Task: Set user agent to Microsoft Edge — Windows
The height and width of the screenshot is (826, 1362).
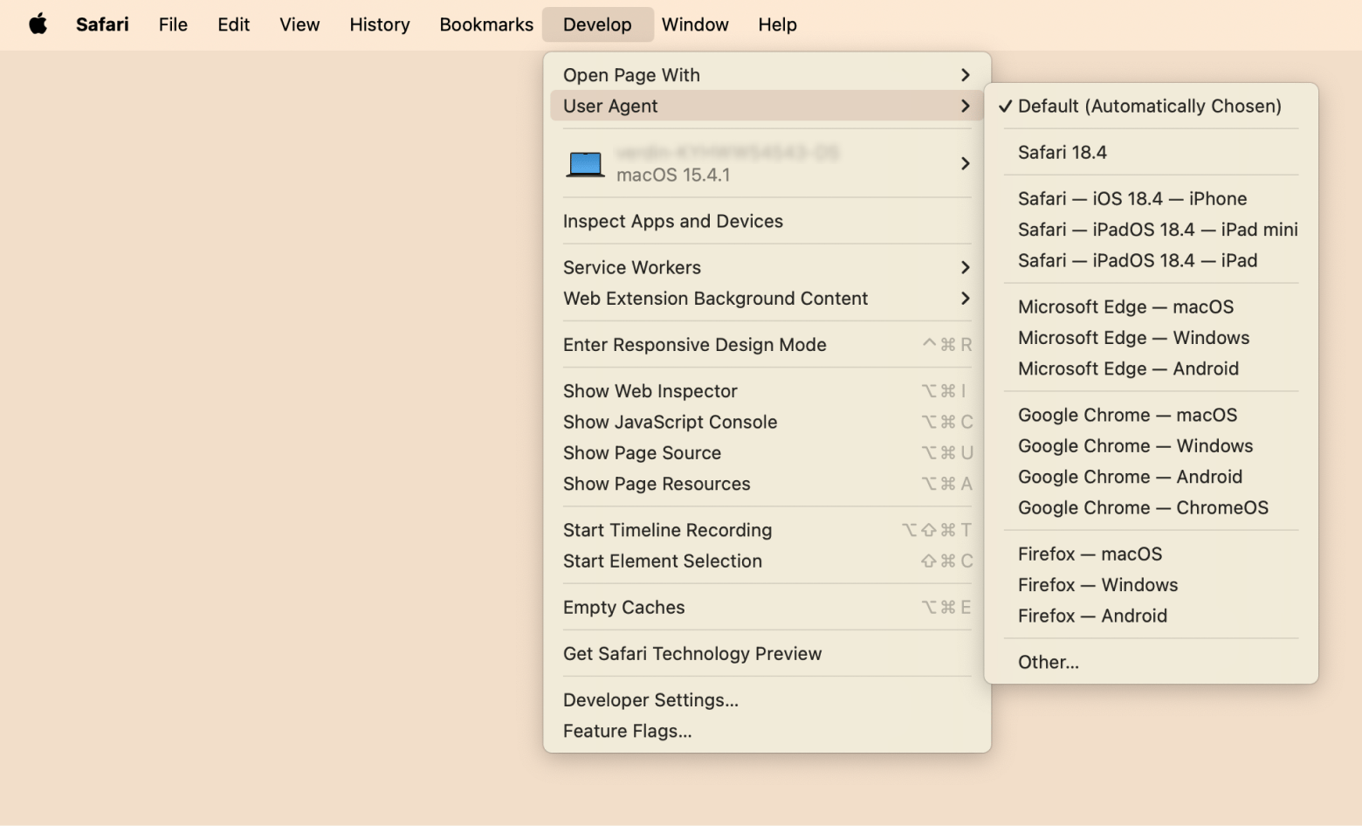Action: [x=1133, y=337]
